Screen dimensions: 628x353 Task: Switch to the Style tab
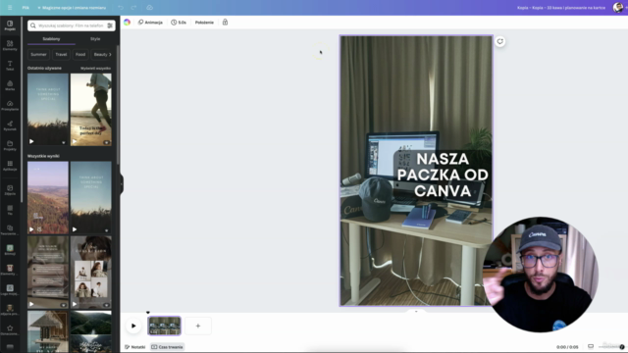point(95,39)
